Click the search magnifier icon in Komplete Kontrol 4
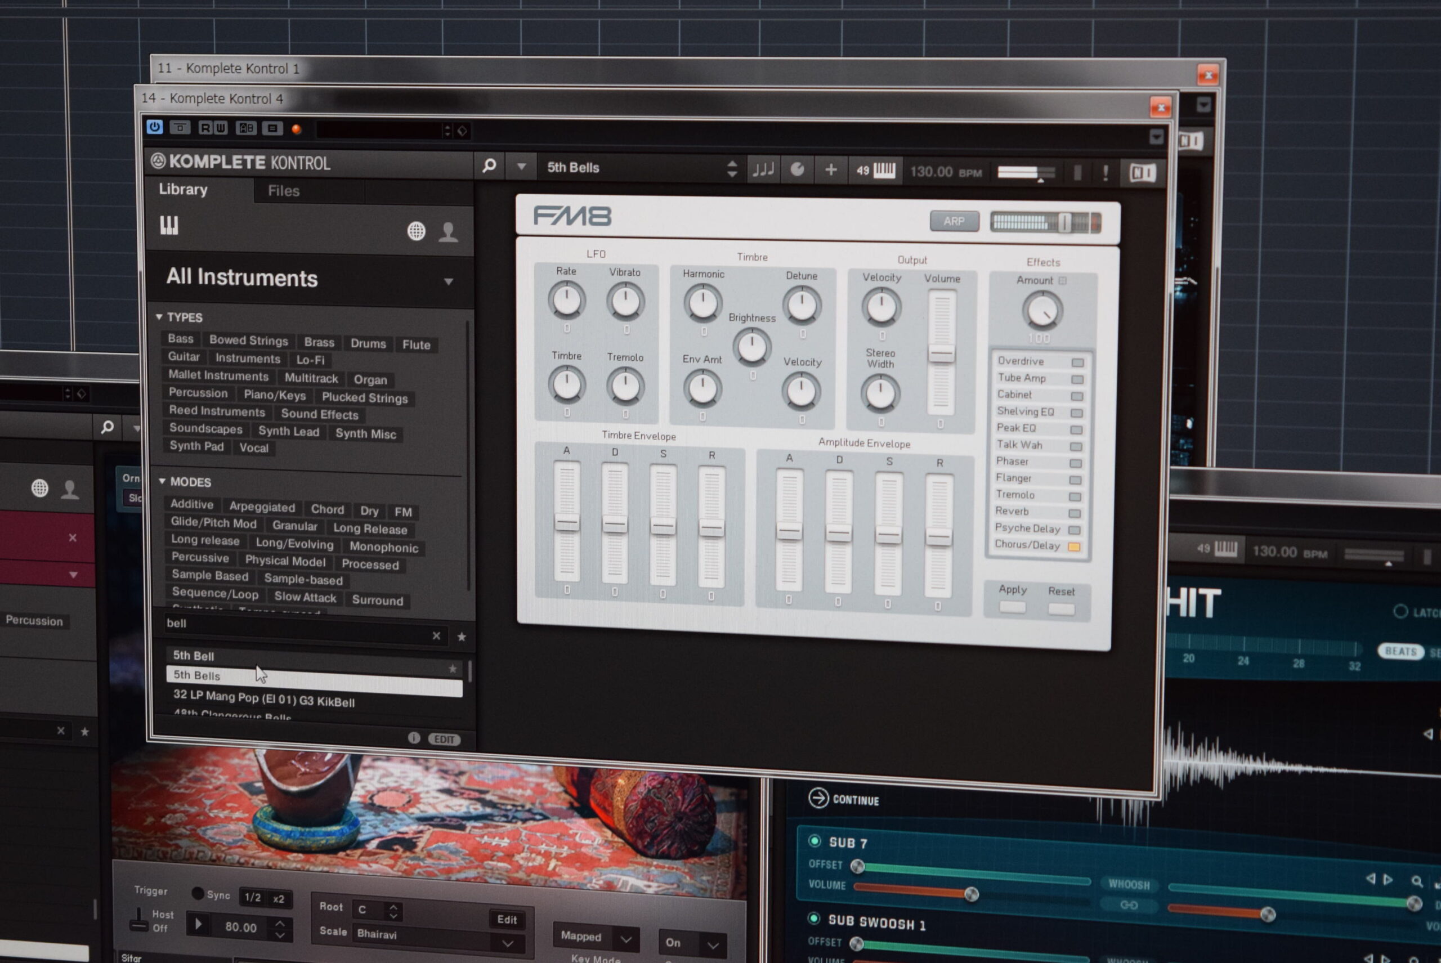 [x=489, y=165]
